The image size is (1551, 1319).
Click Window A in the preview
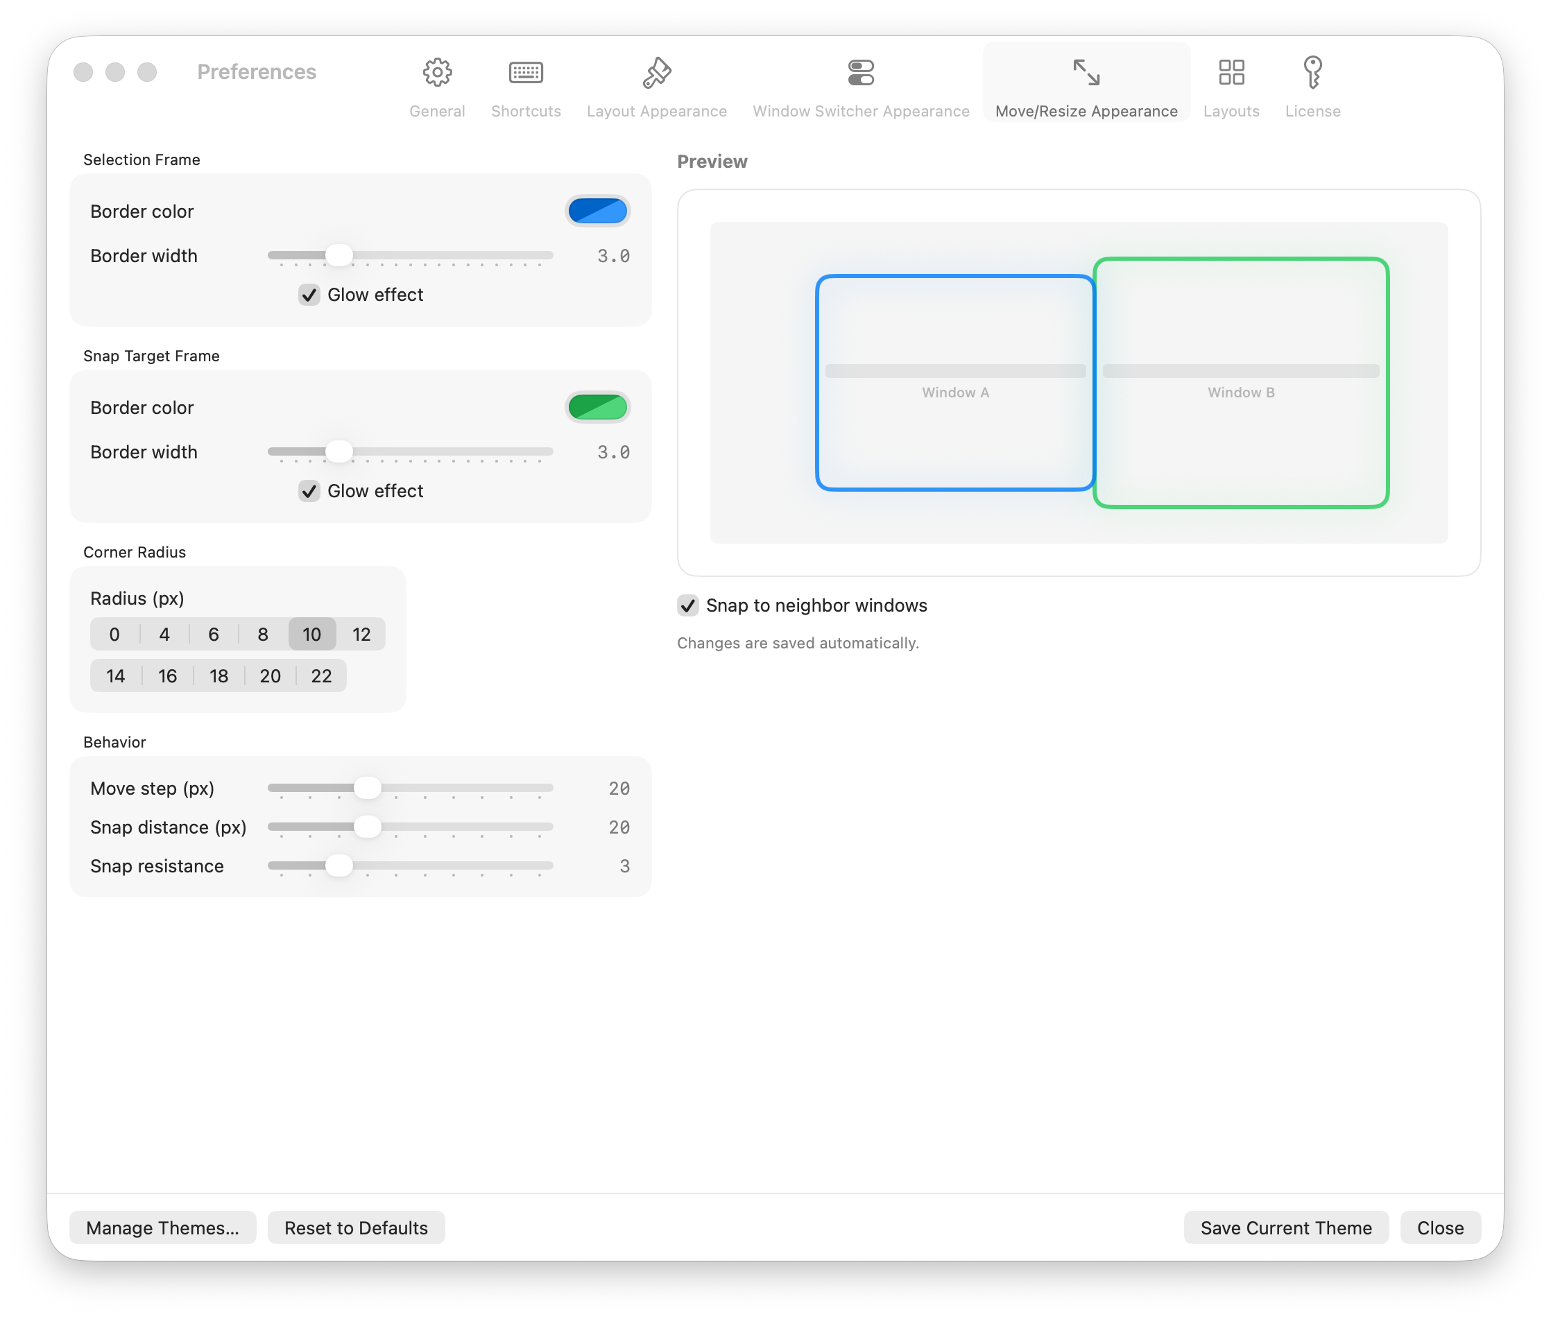[x=955, y=383]
